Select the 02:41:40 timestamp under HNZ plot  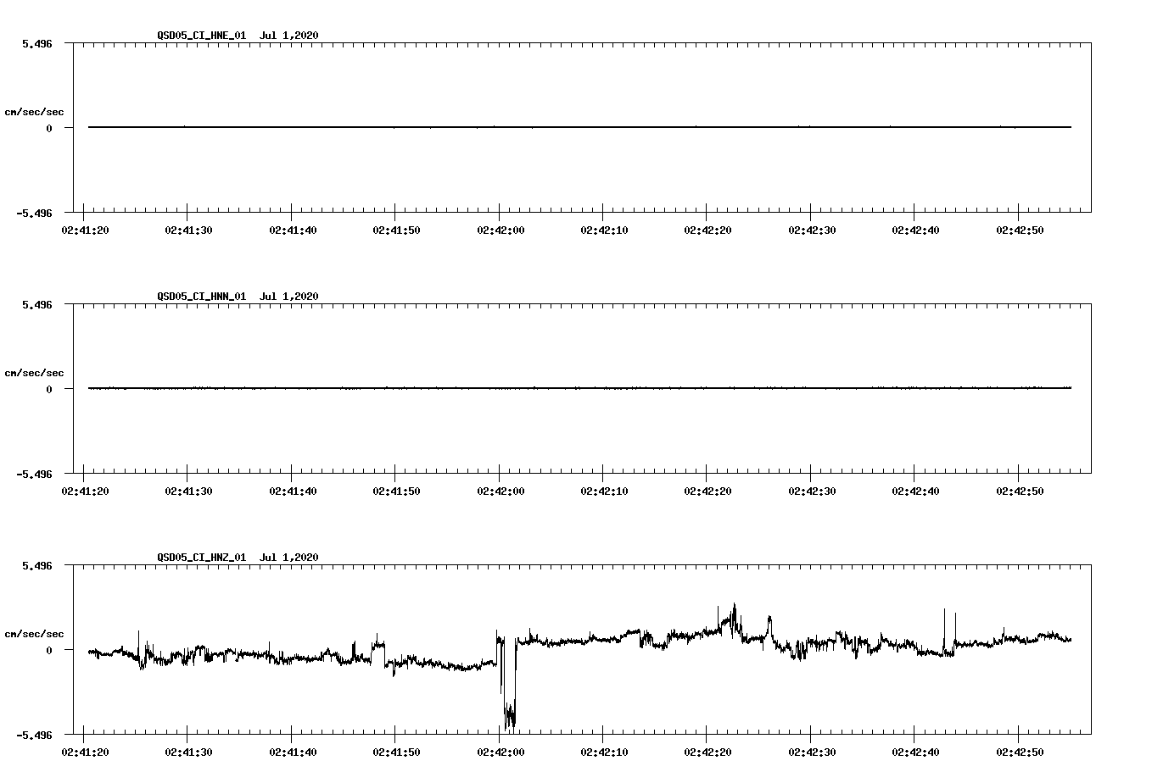coord(293,752)
